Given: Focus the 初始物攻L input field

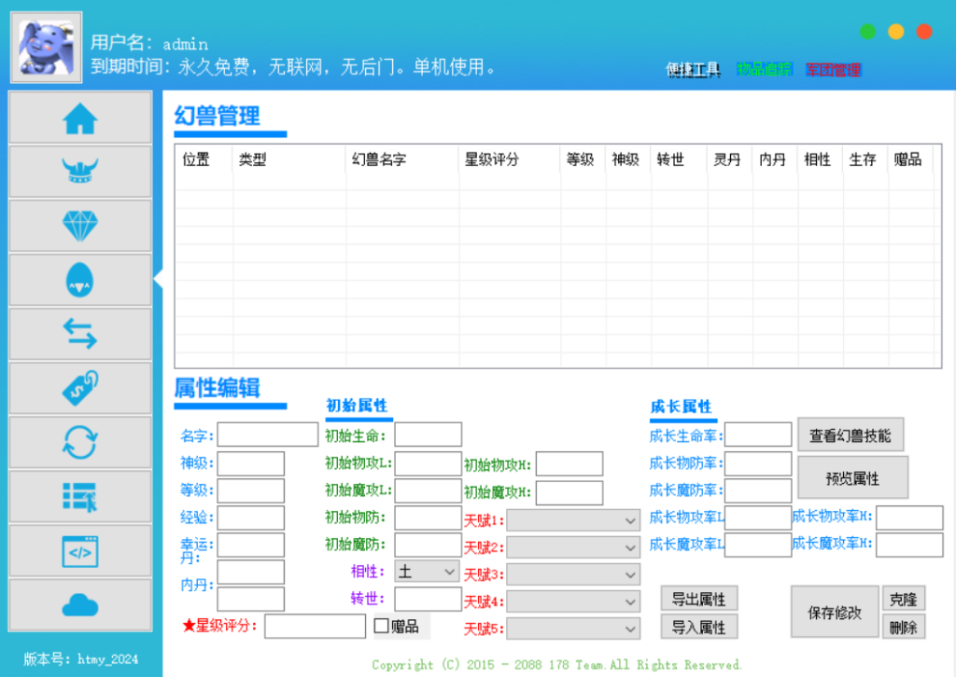Looking at the screenshot, I should point(428,463).
